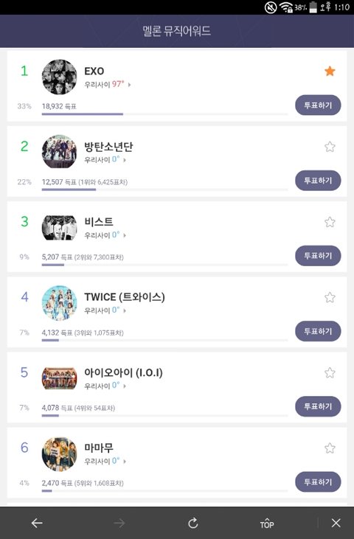This screenshot has height=539, width=354.
Task: Open the 멜론 뮤직어워드 header title
Action: (177, 31)
